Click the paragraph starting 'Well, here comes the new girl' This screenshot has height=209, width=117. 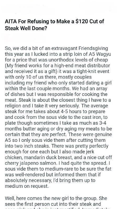(x=56, y=203)
